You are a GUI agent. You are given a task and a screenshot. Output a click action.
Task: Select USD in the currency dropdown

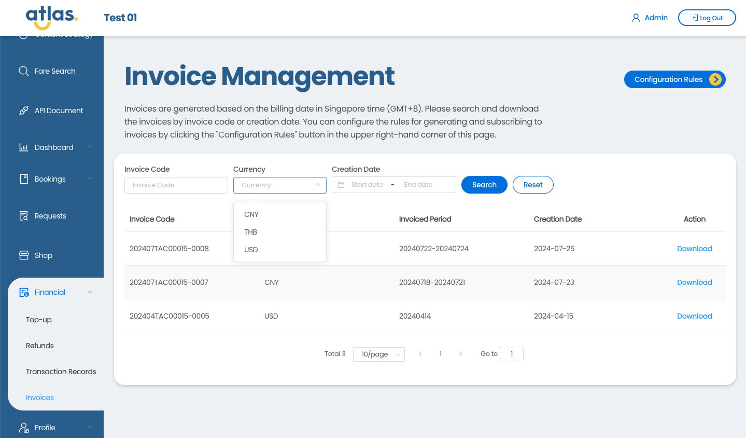point(251,250)
